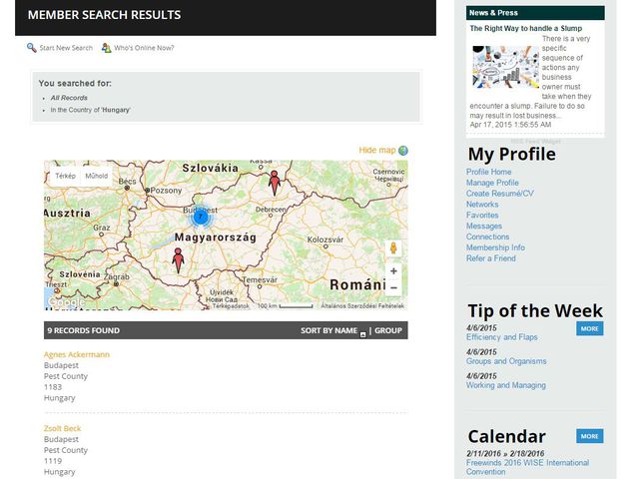Click the Google logo on the map

(x=66, y=301)
